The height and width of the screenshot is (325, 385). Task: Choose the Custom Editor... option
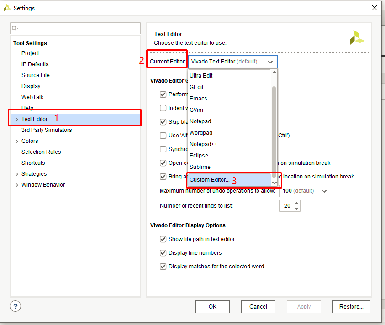(x=230, y=180)
